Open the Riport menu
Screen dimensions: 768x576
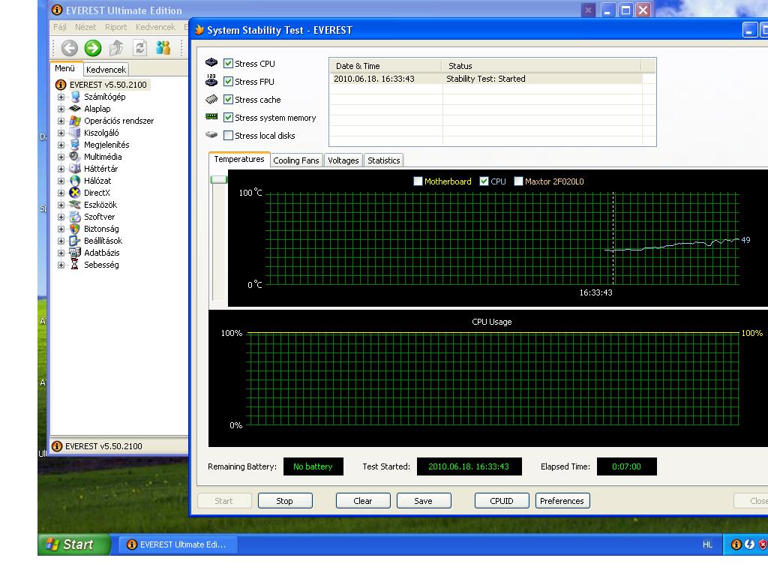coord(115,27)
